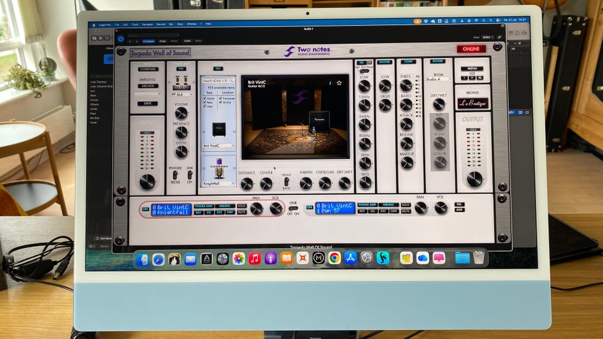Select previous microphone with left arrow
603x339 pixels.
pos(204,168)
